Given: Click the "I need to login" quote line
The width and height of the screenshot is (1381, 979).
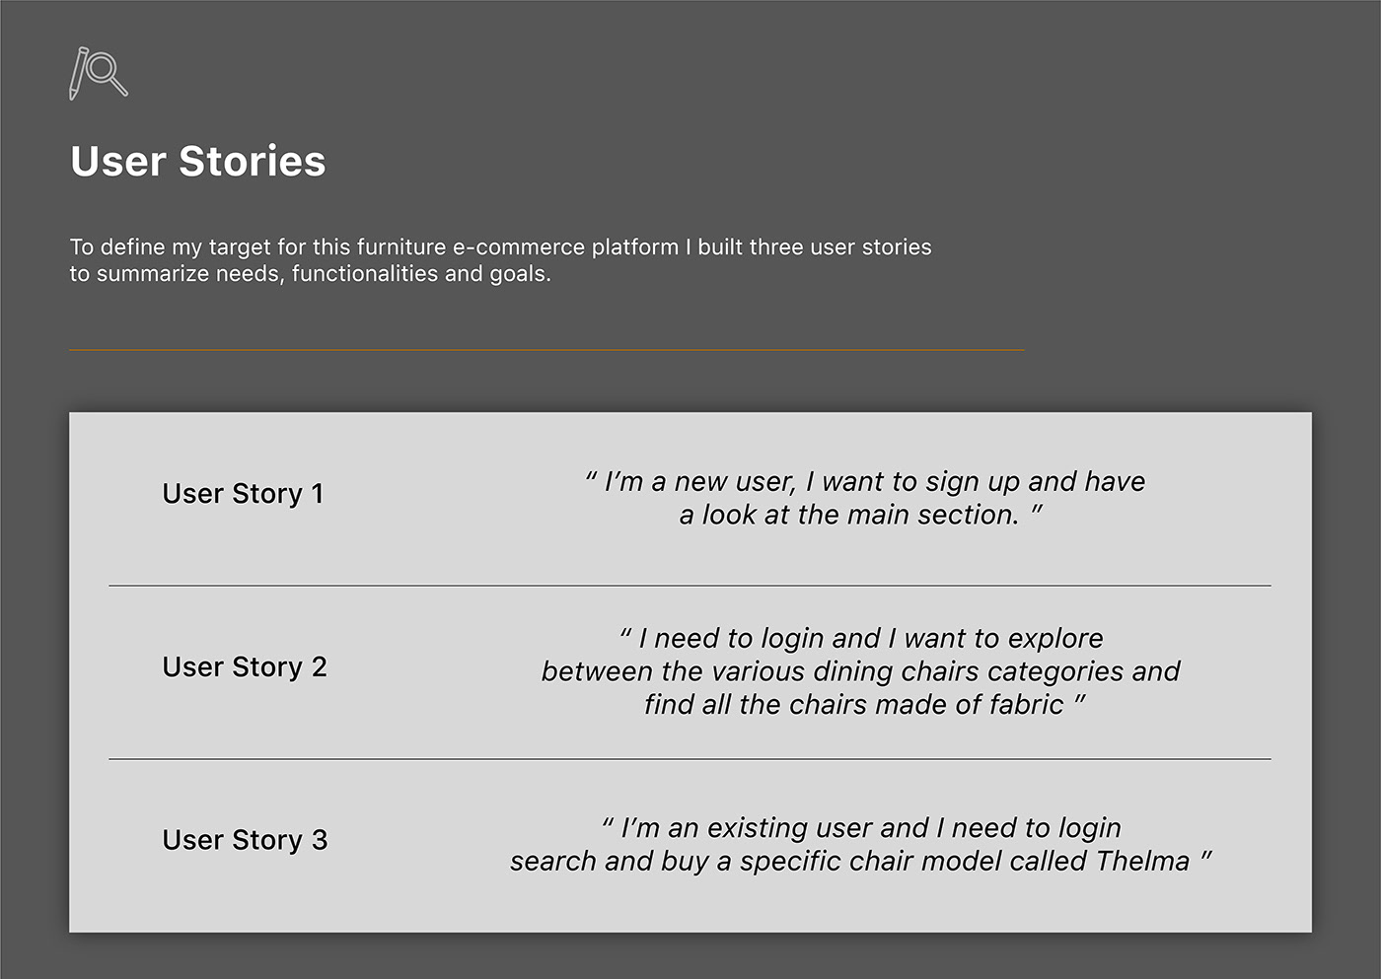Looking at the screenshot, I should click(x=861, y=638).
